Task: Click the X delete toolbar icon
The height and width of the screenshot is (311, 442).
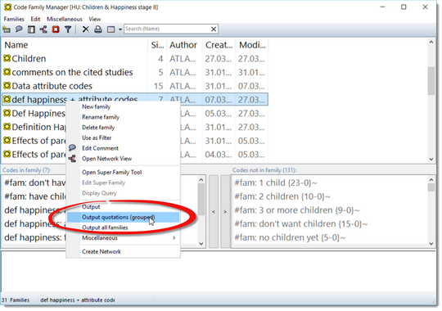Action: click(85, 29)
